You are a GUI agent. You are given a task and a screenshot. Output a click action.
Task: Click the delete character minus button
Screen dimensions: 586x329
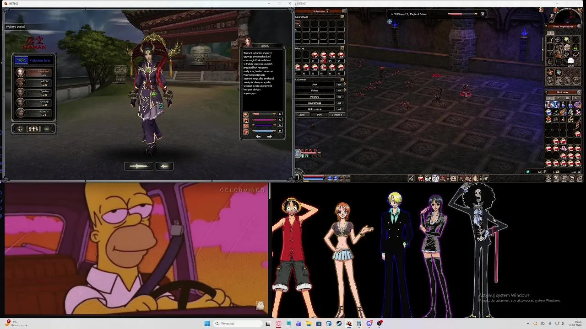47,129
